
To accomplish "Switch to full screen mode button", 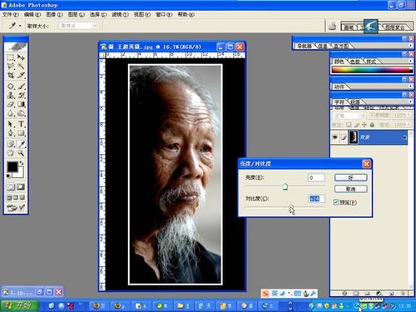I will coord(22,197).
